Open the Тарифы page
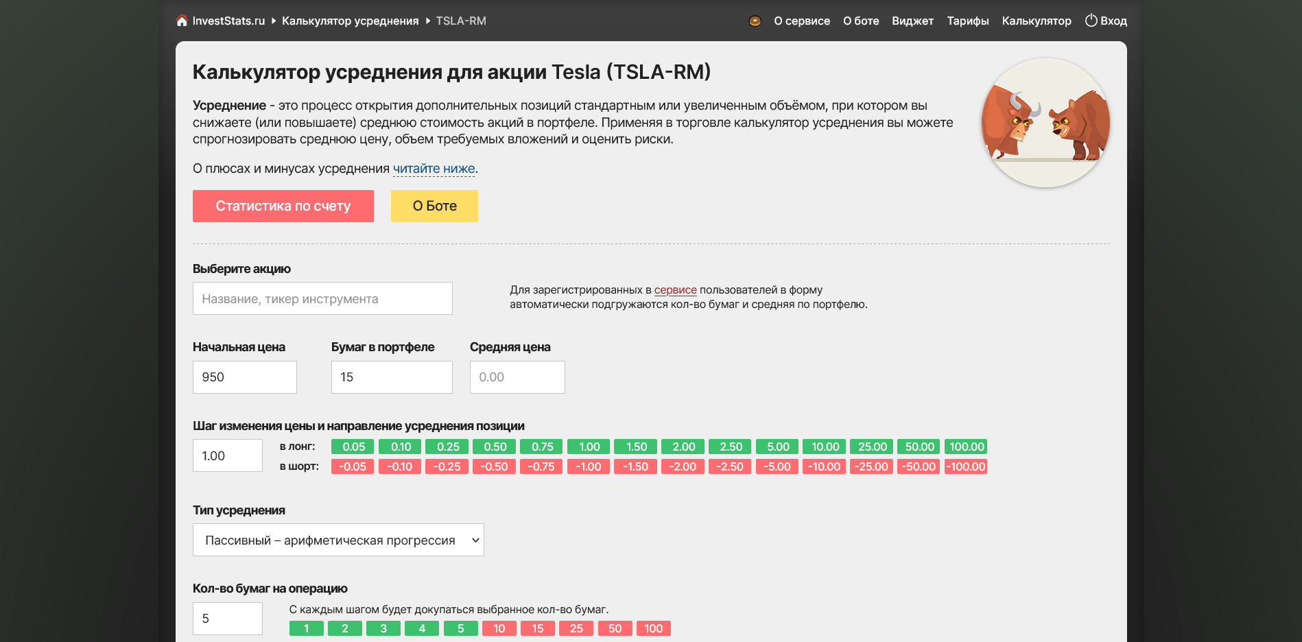 tap(968, 21)
